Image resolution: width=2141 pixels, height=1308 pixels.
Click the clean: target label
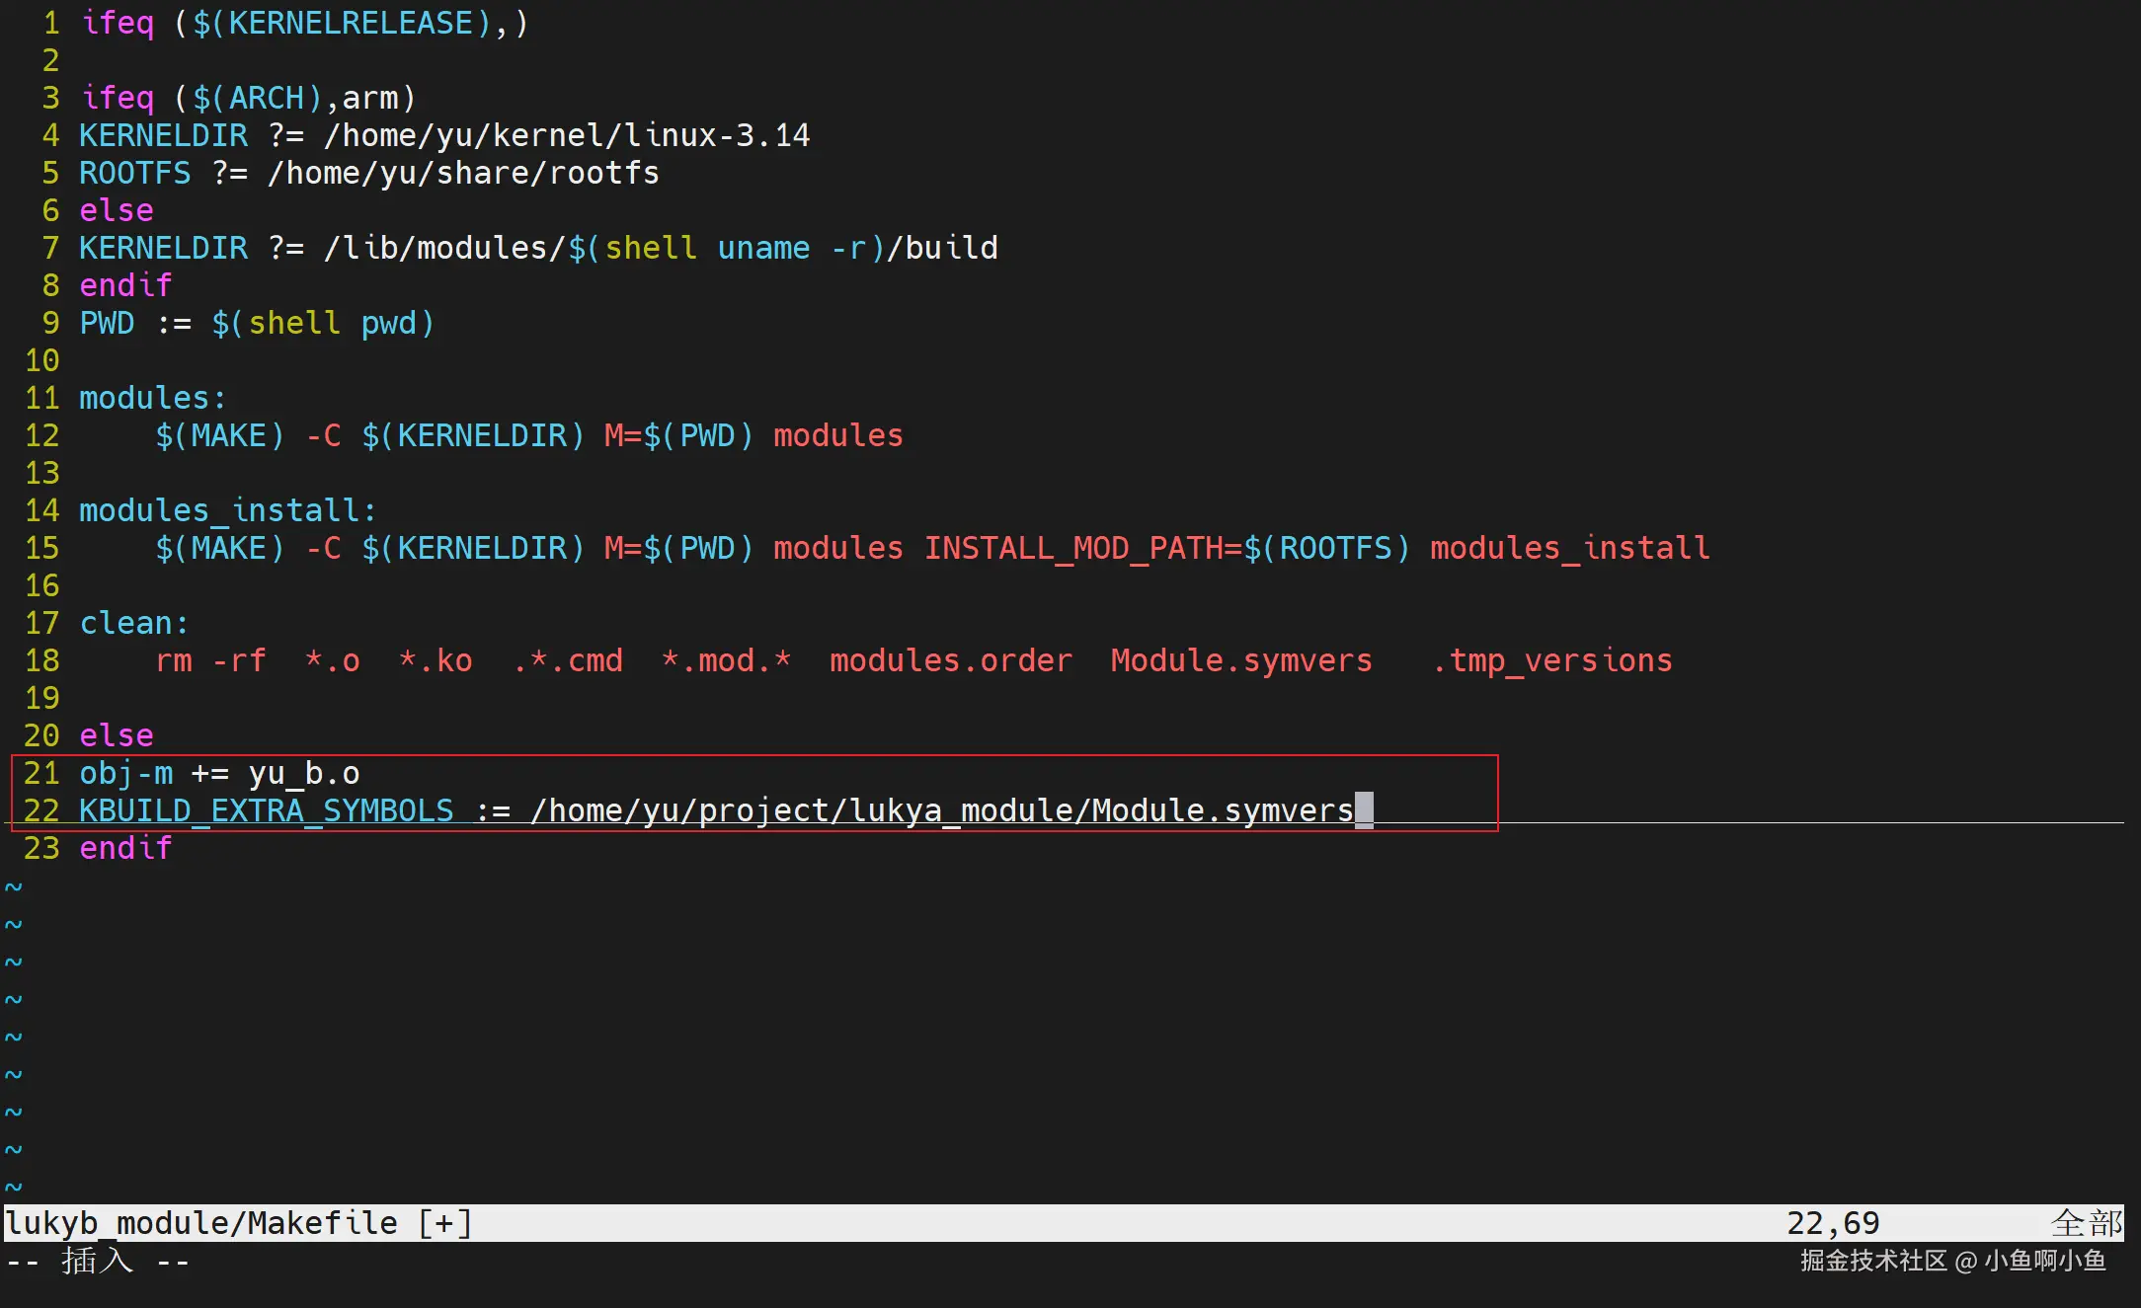(133, 623)
